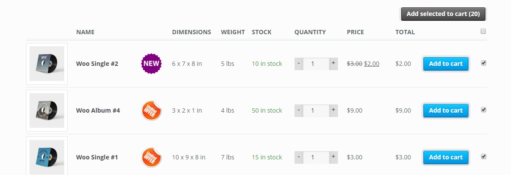Viewport: 511px width, 175px height.
Task: Increase quantity for Woo Single #2
Action: pos(333,64)
